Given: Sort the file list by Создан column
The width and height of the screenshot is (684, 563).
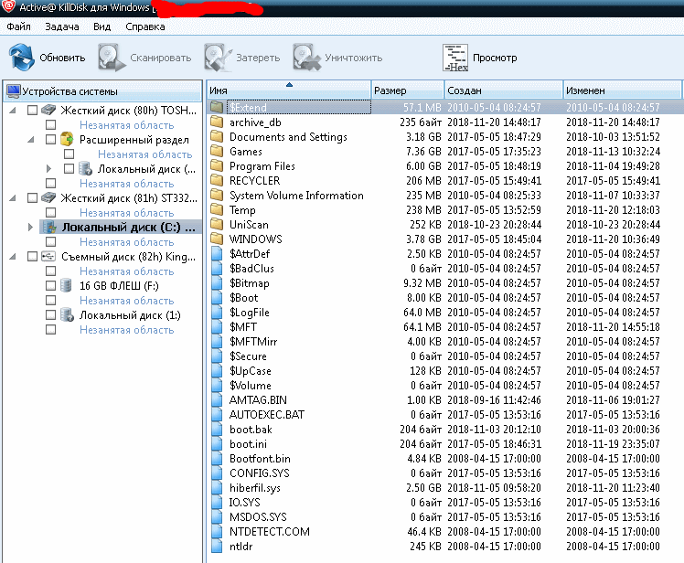Looking at the screenshot, I should coord(503,90).
